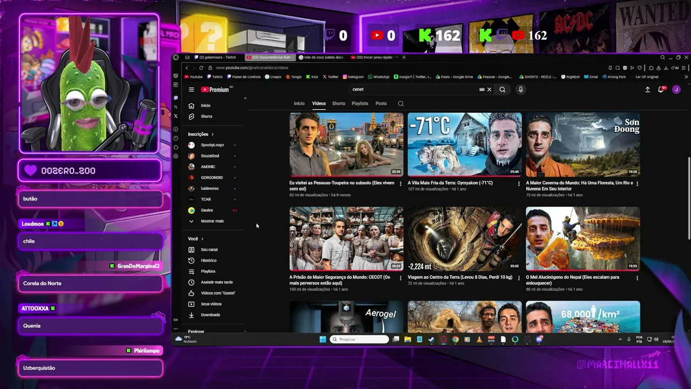691x389 pixels.
Task: Reload the page in the browser
Action: tap(201, 68)
